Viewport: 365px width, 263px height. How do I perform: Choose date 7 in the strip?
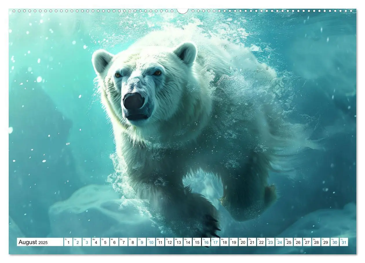point(123,242)
